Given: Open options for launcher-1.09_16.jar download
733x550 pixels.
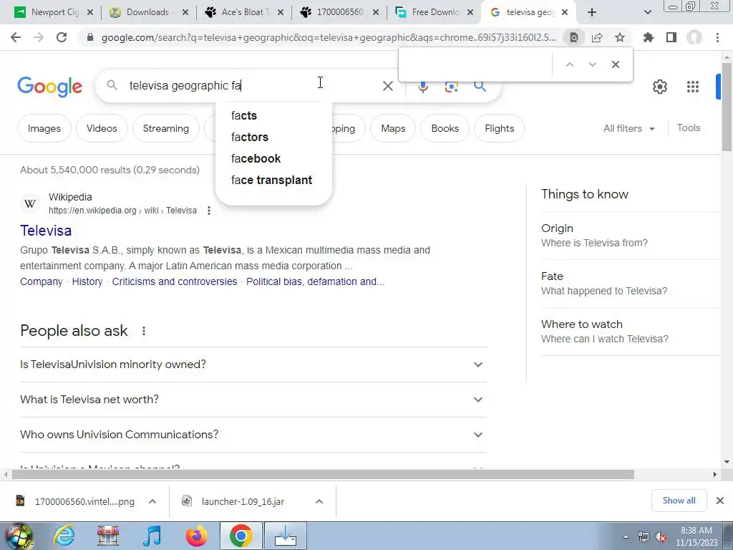Looking at the screenshot, I should [319, 501].
